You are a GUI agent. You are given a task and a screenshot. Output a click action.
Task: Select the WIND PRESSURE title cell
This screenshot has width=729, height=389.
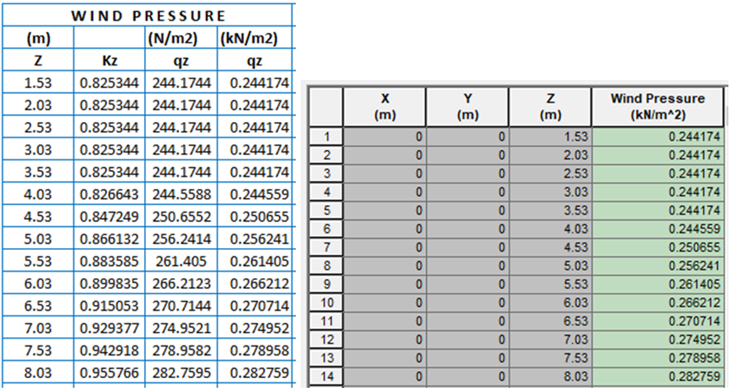[x=145, y=16]
